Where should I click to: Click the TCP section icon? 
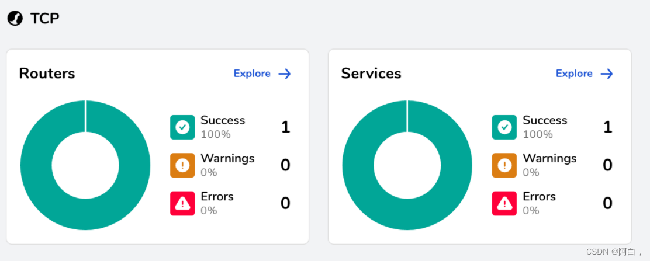tap(15, 18)
